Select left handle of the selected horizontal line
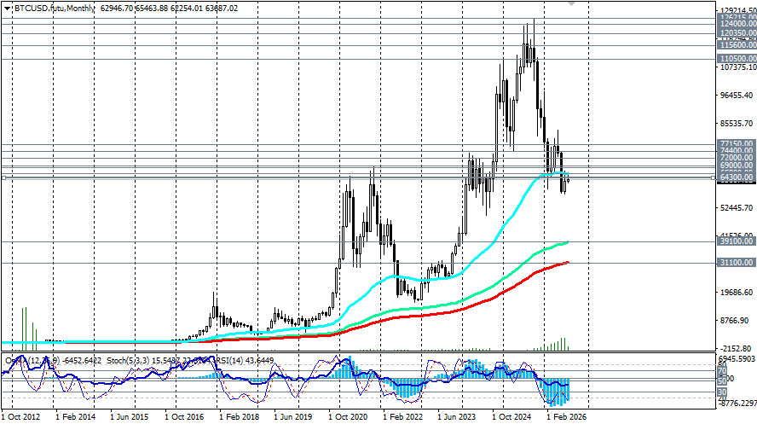The width and height of the screenshot is (757, 424). [4, 177]
